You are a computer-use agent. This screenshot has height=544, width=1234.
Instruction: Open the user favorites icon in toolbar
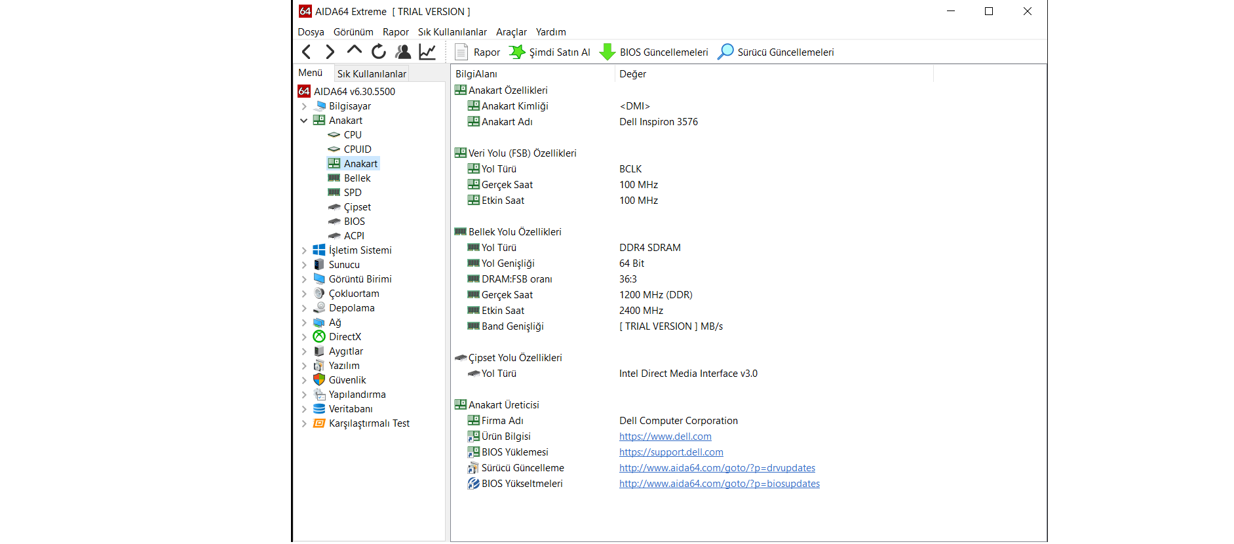(x=403, y=52)
